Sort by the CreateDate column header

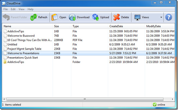click(126, 26)
